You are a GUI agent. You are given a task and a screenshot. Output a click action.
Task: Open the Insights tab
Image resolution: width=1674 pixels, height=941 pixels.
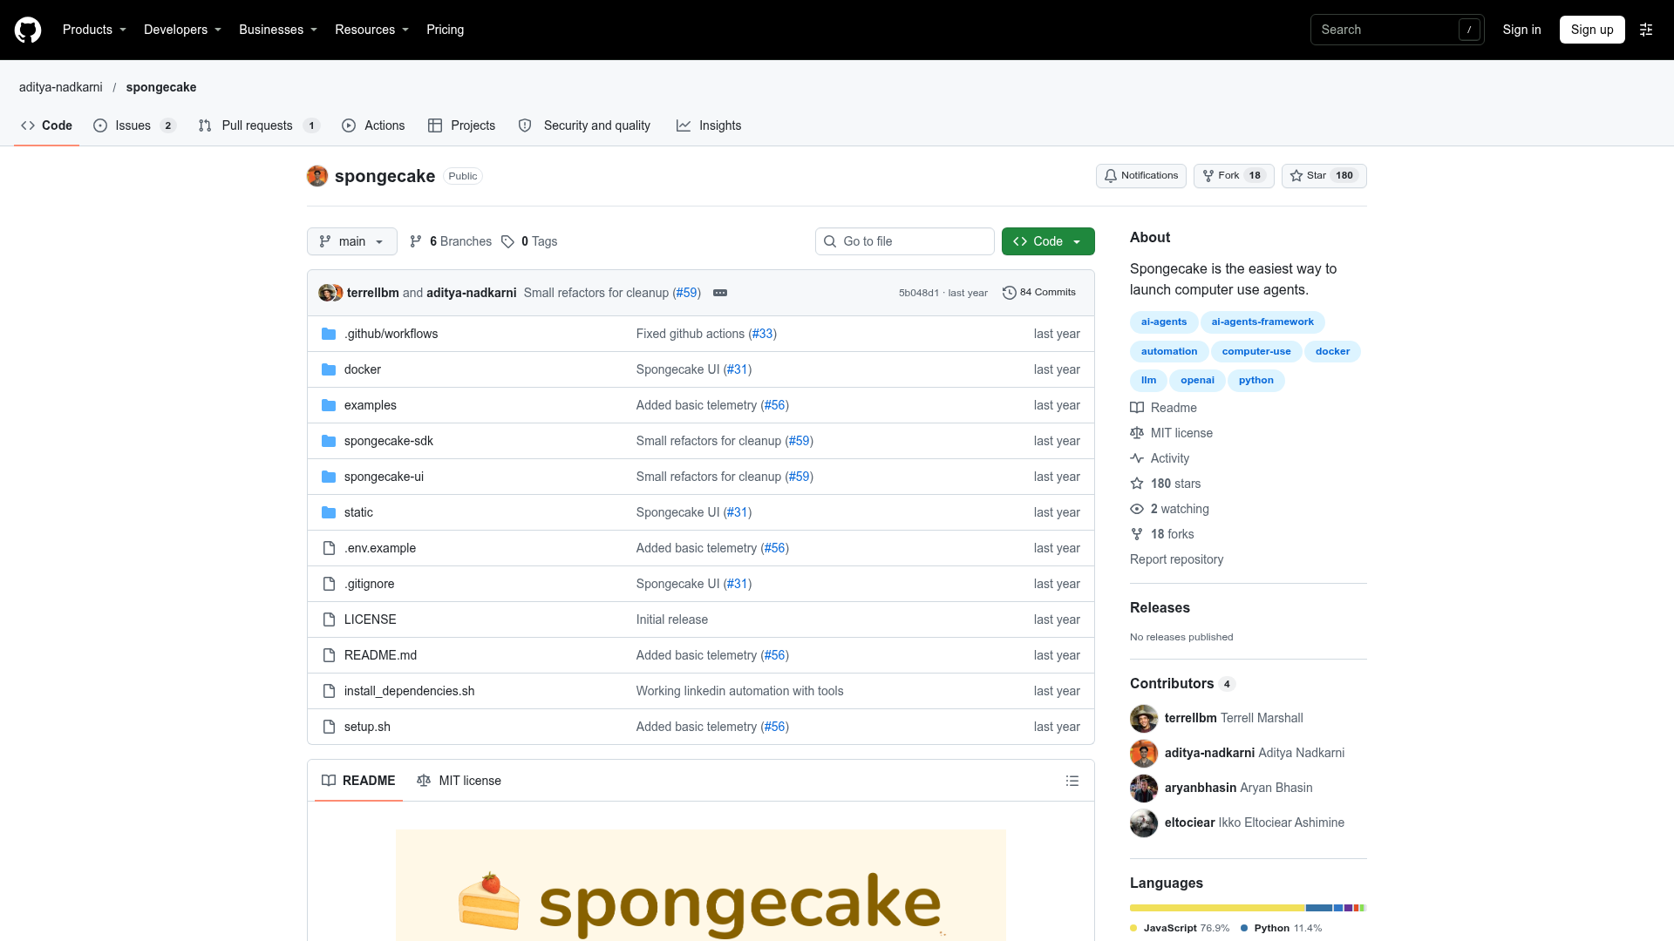(709, 125)
